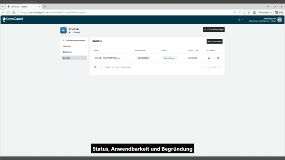Delete the SOA_DE report via red icon
The height and width of the screenshot is (160, 285).
coord(218,58)
